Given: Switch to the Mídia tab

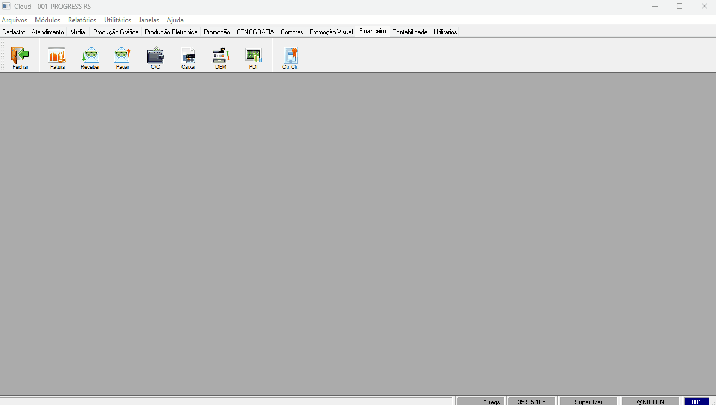Looking at the screenshot, I should 78,32.
